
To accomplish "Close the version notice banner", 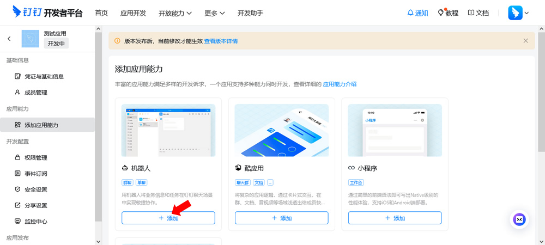I will pyautogui.click(x=525, y=41).
